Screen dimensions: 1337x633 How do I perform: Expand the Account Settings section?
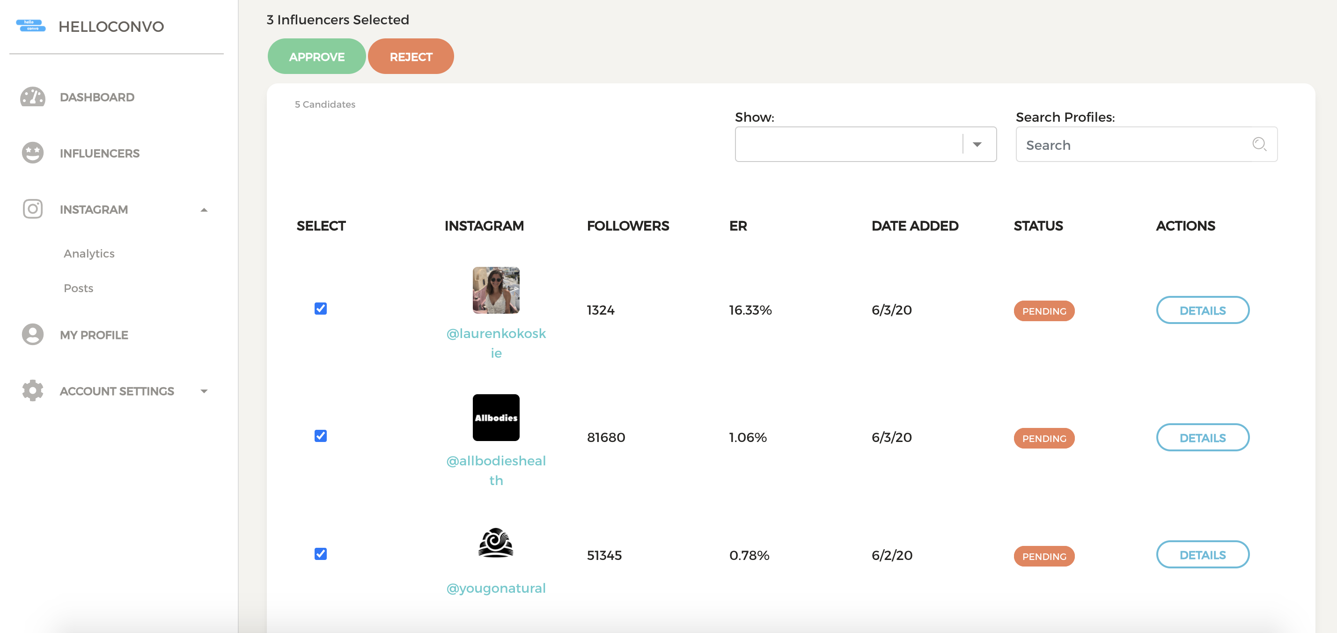tap(205, 391)
